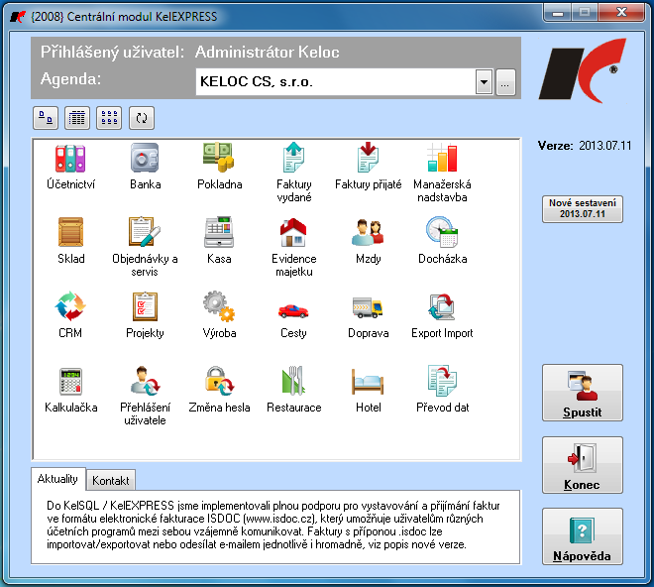Launch the CRM module
The width and height of the screenshot is (654, 587).
tap(70, 314)
